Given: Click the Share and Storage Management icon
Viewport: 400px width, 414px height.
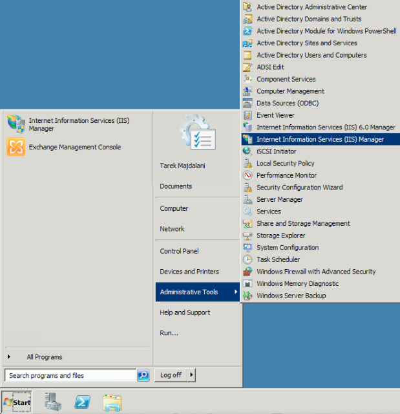Looking at the screenshot, I should tap(247, 223).
